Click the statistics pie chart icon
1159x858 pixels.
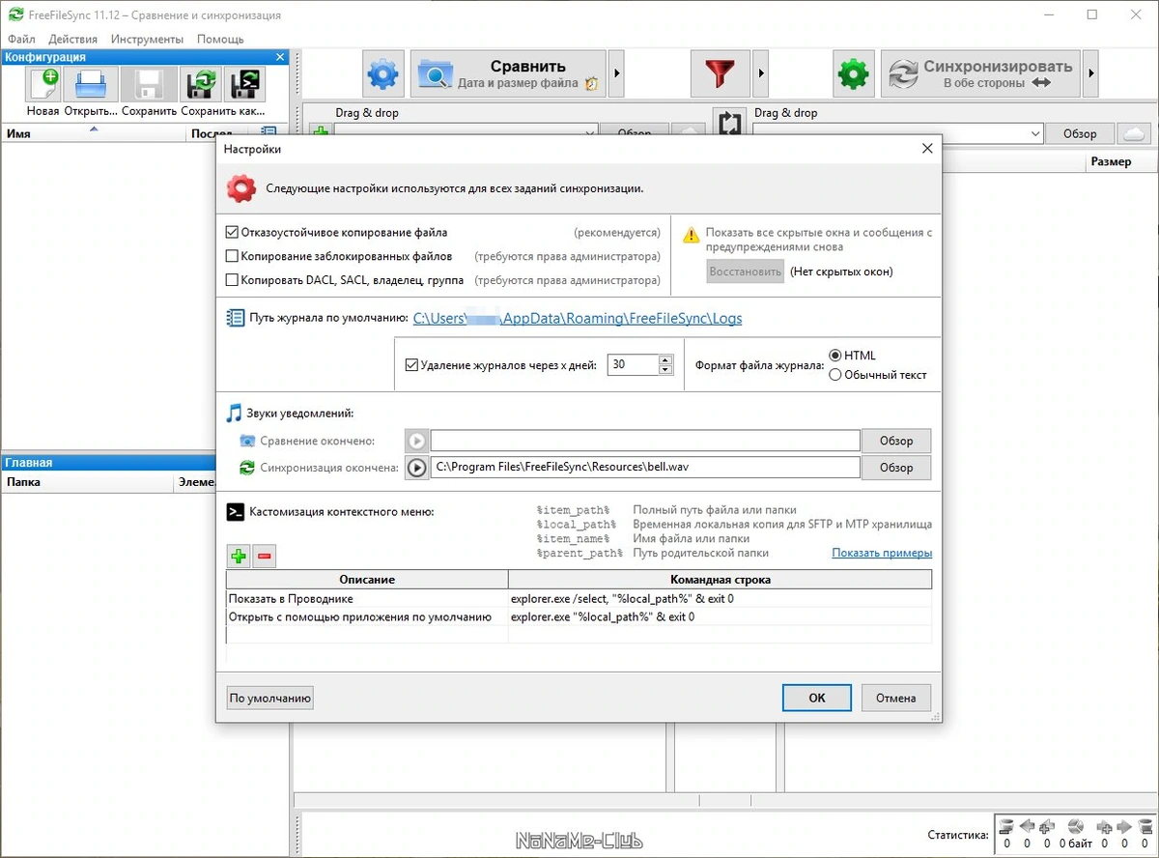(x=1076, y=827)
